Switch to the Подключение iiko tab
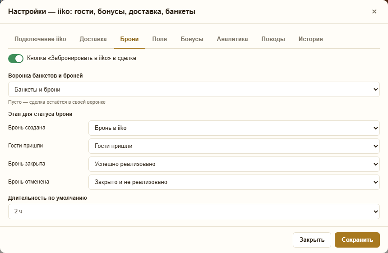This screenshot has height=253, width=388. tap(40, 39)
